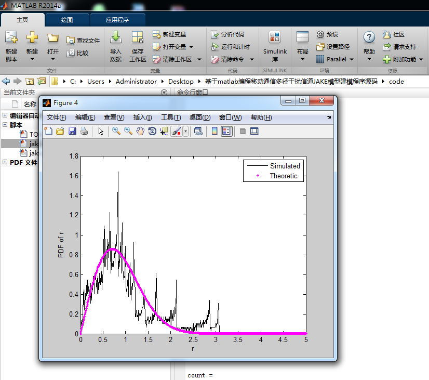This screenshot has height=380, width=429.
Task: Save the figure with the floppy disk icon
Action: (72, 131)
